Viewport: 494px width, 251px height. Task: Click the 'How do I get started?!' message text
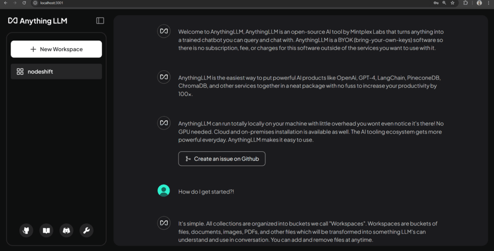tap(206, 192)
